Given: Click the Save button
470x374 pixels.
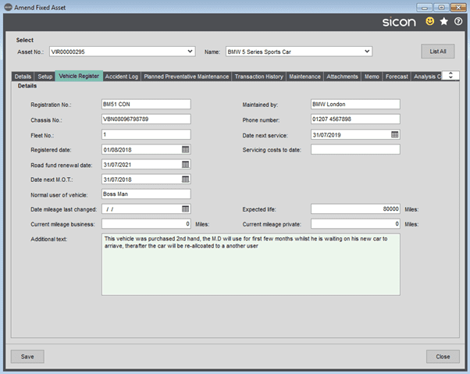Looking at the screenshot, I should [27, 357].
